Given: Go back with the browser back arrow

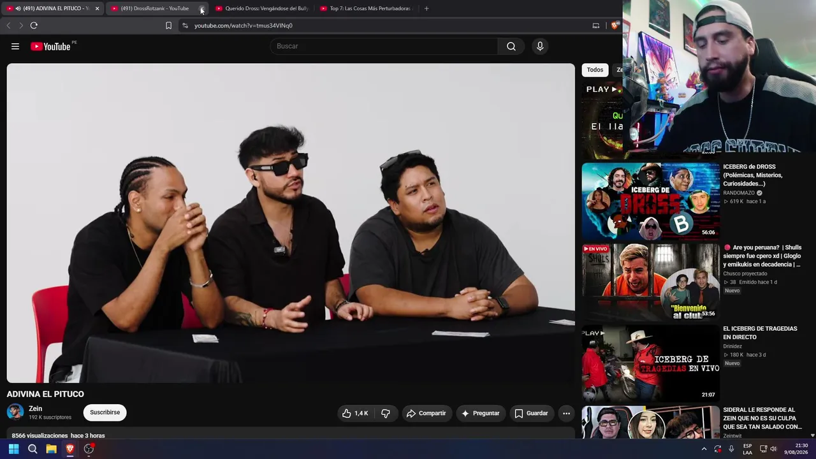Looking at the screenshot, I should [8, 25].
